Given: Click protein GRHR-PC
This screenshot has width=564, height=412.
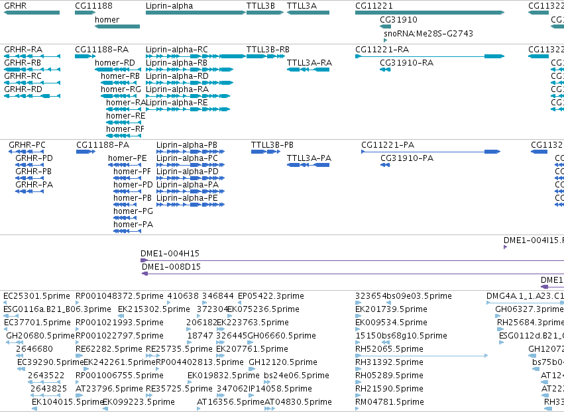Looking at the screenshot, I should [x=27, y=152].
